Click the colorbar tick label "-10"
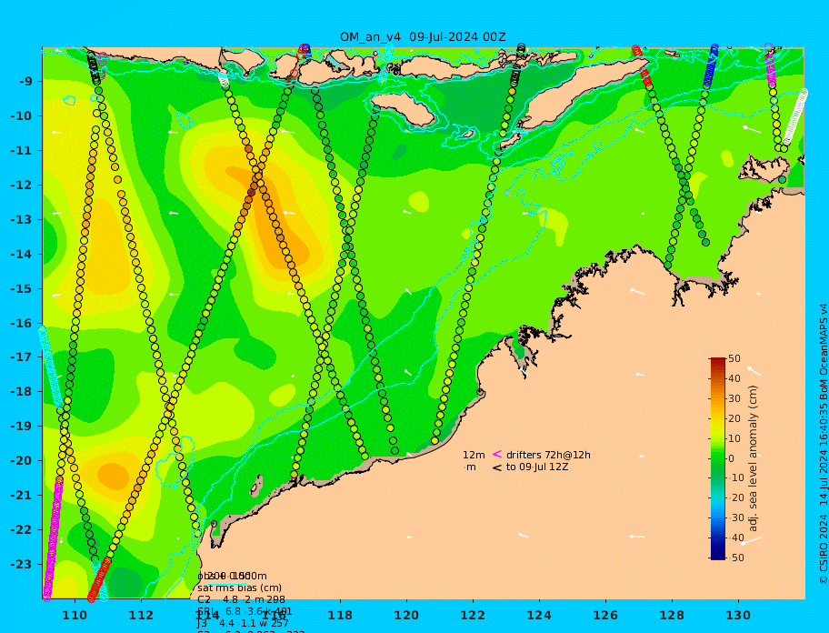Image resolution: width=829 pixels, height=633 pixels. (x=734, y=478)
